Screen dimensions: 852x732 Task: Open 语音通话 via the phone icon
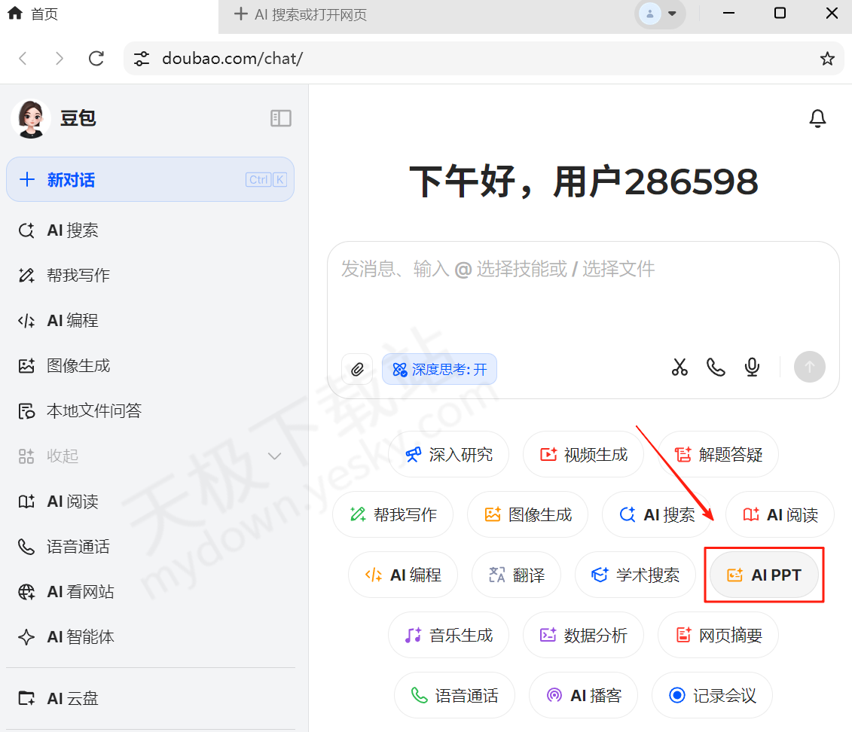pos(715,368)
